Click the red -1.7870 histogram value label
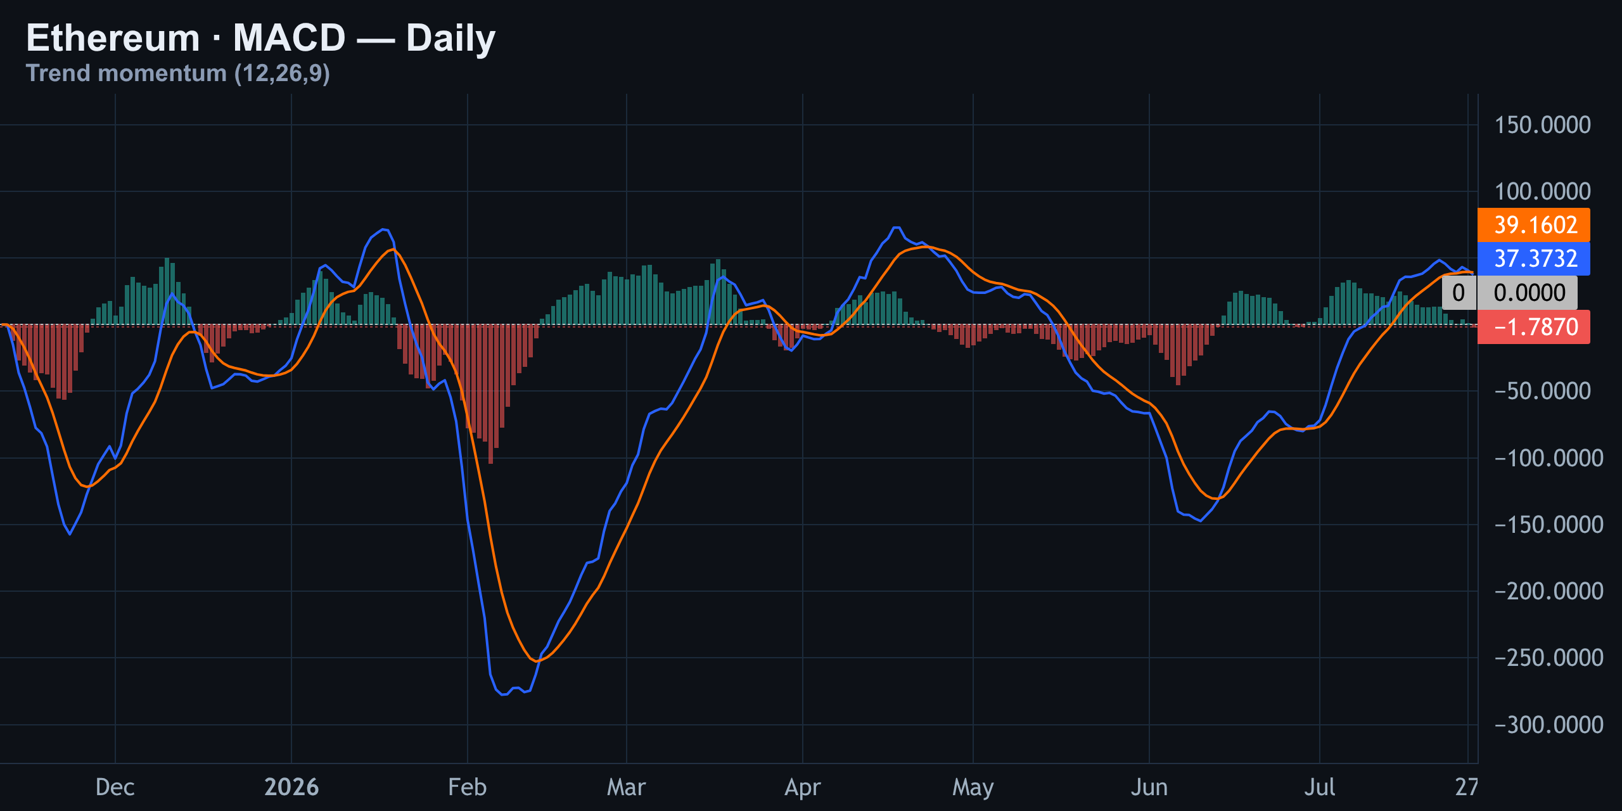This screenshot has height=811, width=1622. (x=1533, y=327)
